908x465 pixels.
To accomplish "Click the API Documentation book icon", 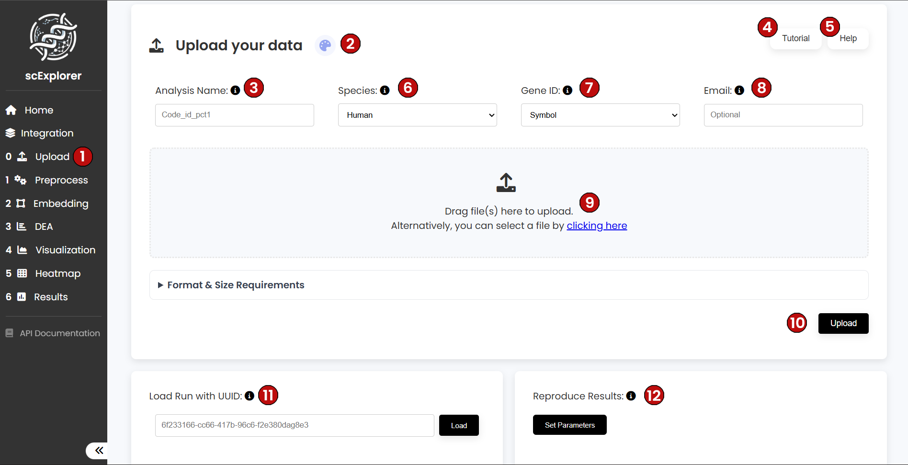I will tap(10, 333).
